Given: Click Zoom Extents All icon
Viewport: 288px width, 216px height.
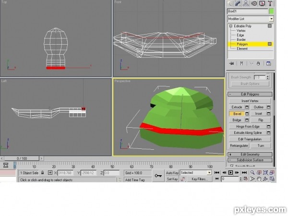Looking at the screenshot, I should (x=272, y=173).
